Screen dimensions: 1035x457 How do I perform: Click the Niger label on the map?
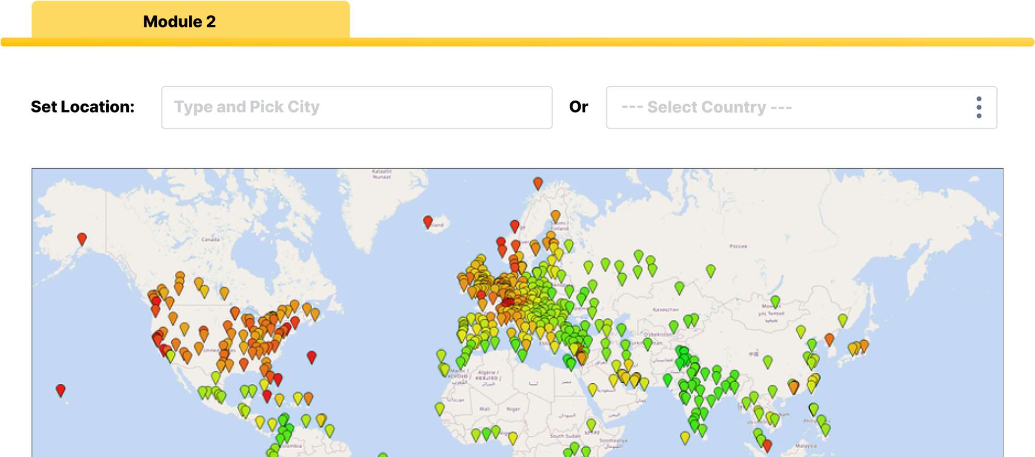[513, 409]
